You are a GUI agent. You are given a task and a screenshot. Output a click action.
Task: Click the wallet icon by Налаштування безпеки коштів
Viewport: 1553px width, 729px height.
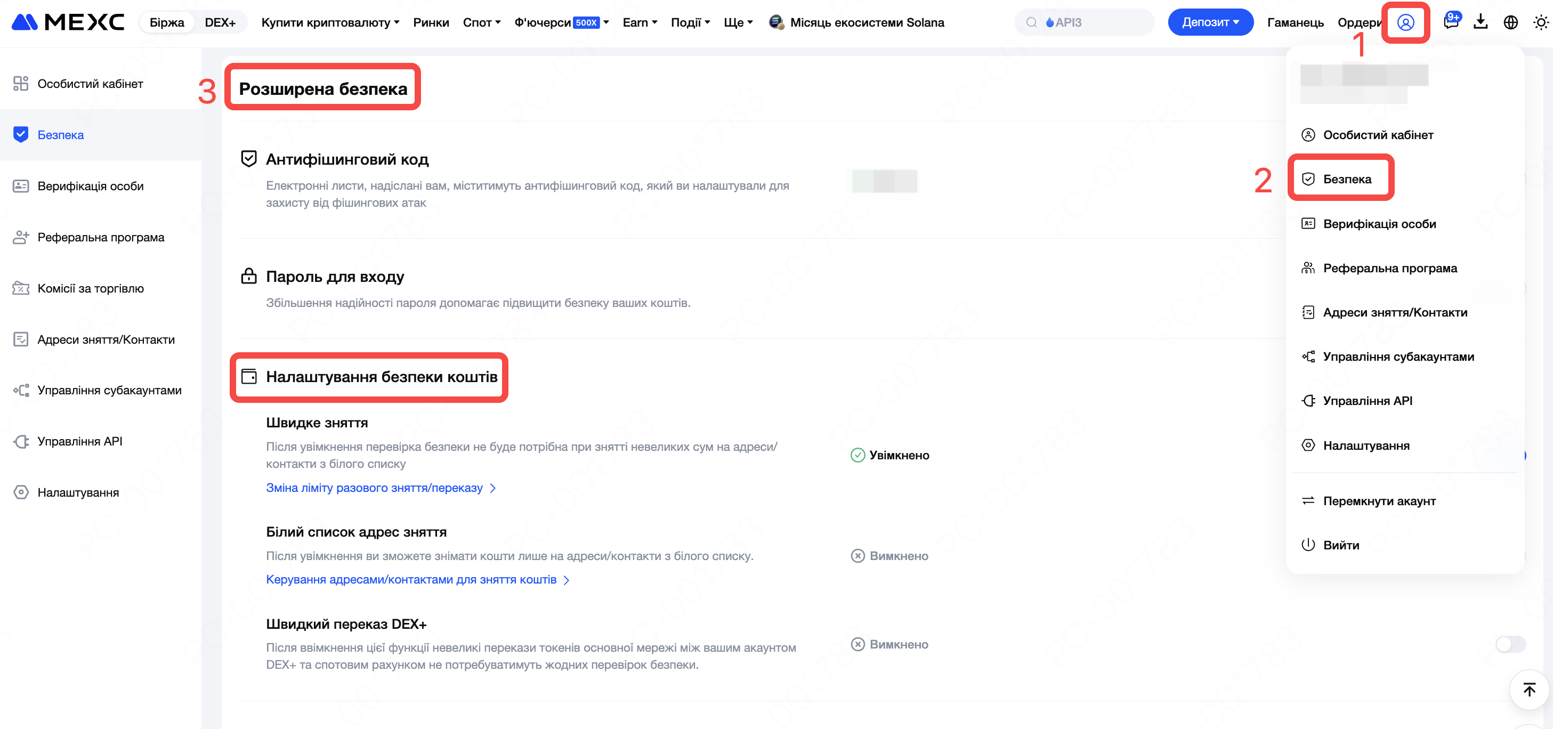pos(248,376)
